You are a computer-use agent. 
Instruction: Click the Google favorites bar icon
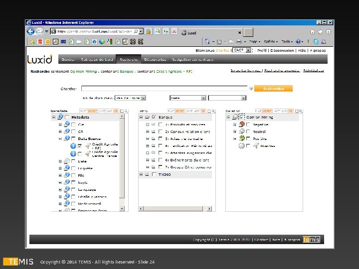[110, 42]
